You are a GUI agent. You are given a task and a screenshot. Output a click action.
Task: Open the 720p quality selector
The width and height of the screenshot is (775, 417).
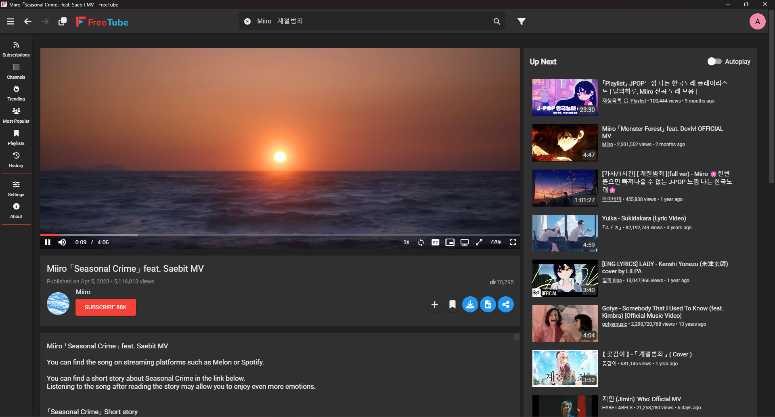496,242
